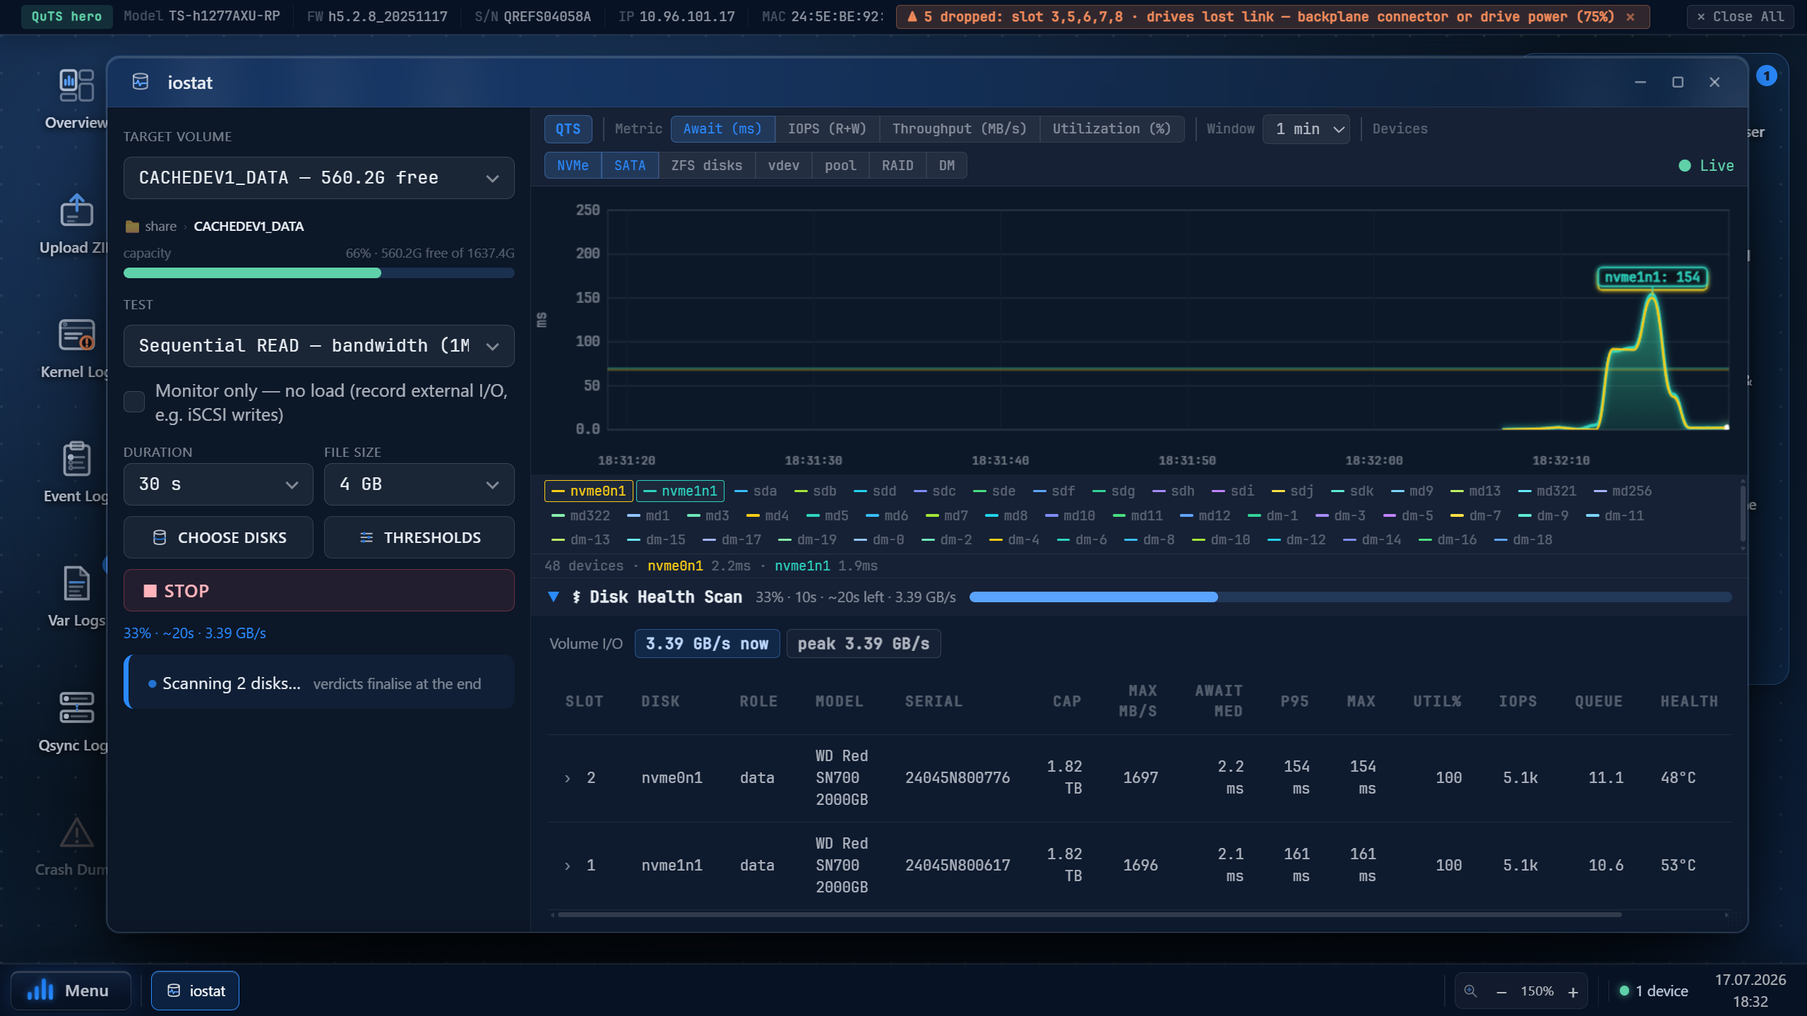Click the iostat window title icon
This screenshot has width=1807, height=1016.
tap(141, 82)
